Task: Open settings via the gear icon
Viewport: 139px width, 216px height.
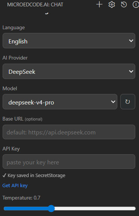Action: 112,4
